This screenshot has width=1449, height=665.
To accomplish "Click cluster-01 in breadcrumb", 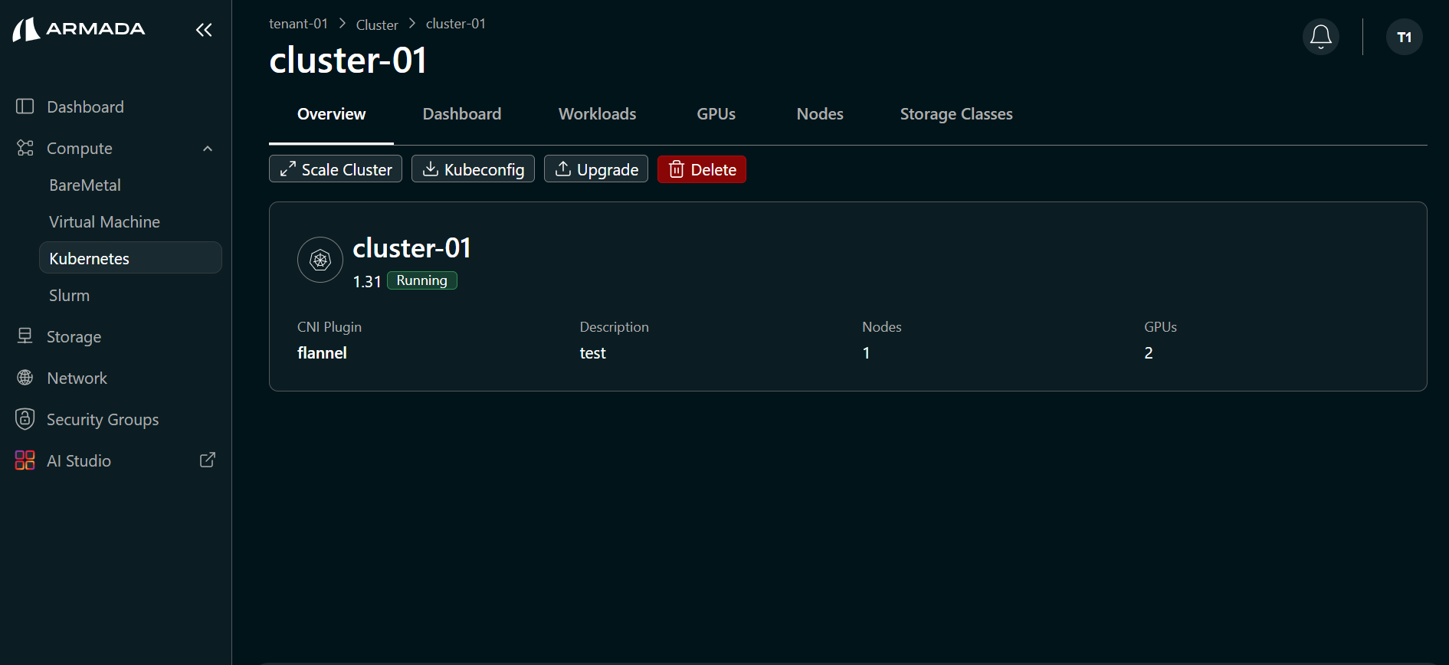I will pyautogui.click(x=456, y=24).
